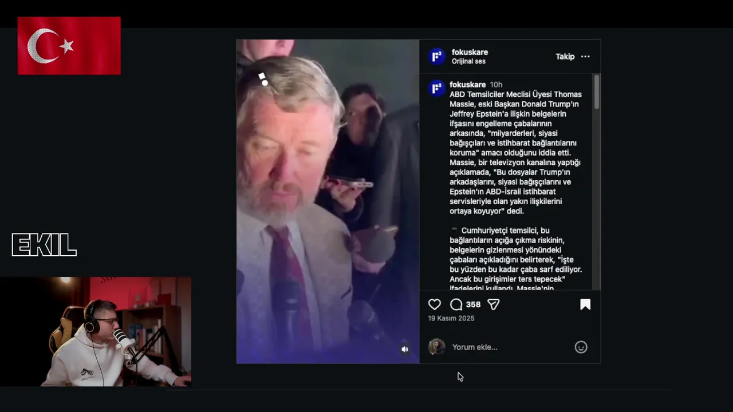Screen dimensions: 733x412
Task: Click the Yorum ekle comment field
Action: [x=510, y=347]
